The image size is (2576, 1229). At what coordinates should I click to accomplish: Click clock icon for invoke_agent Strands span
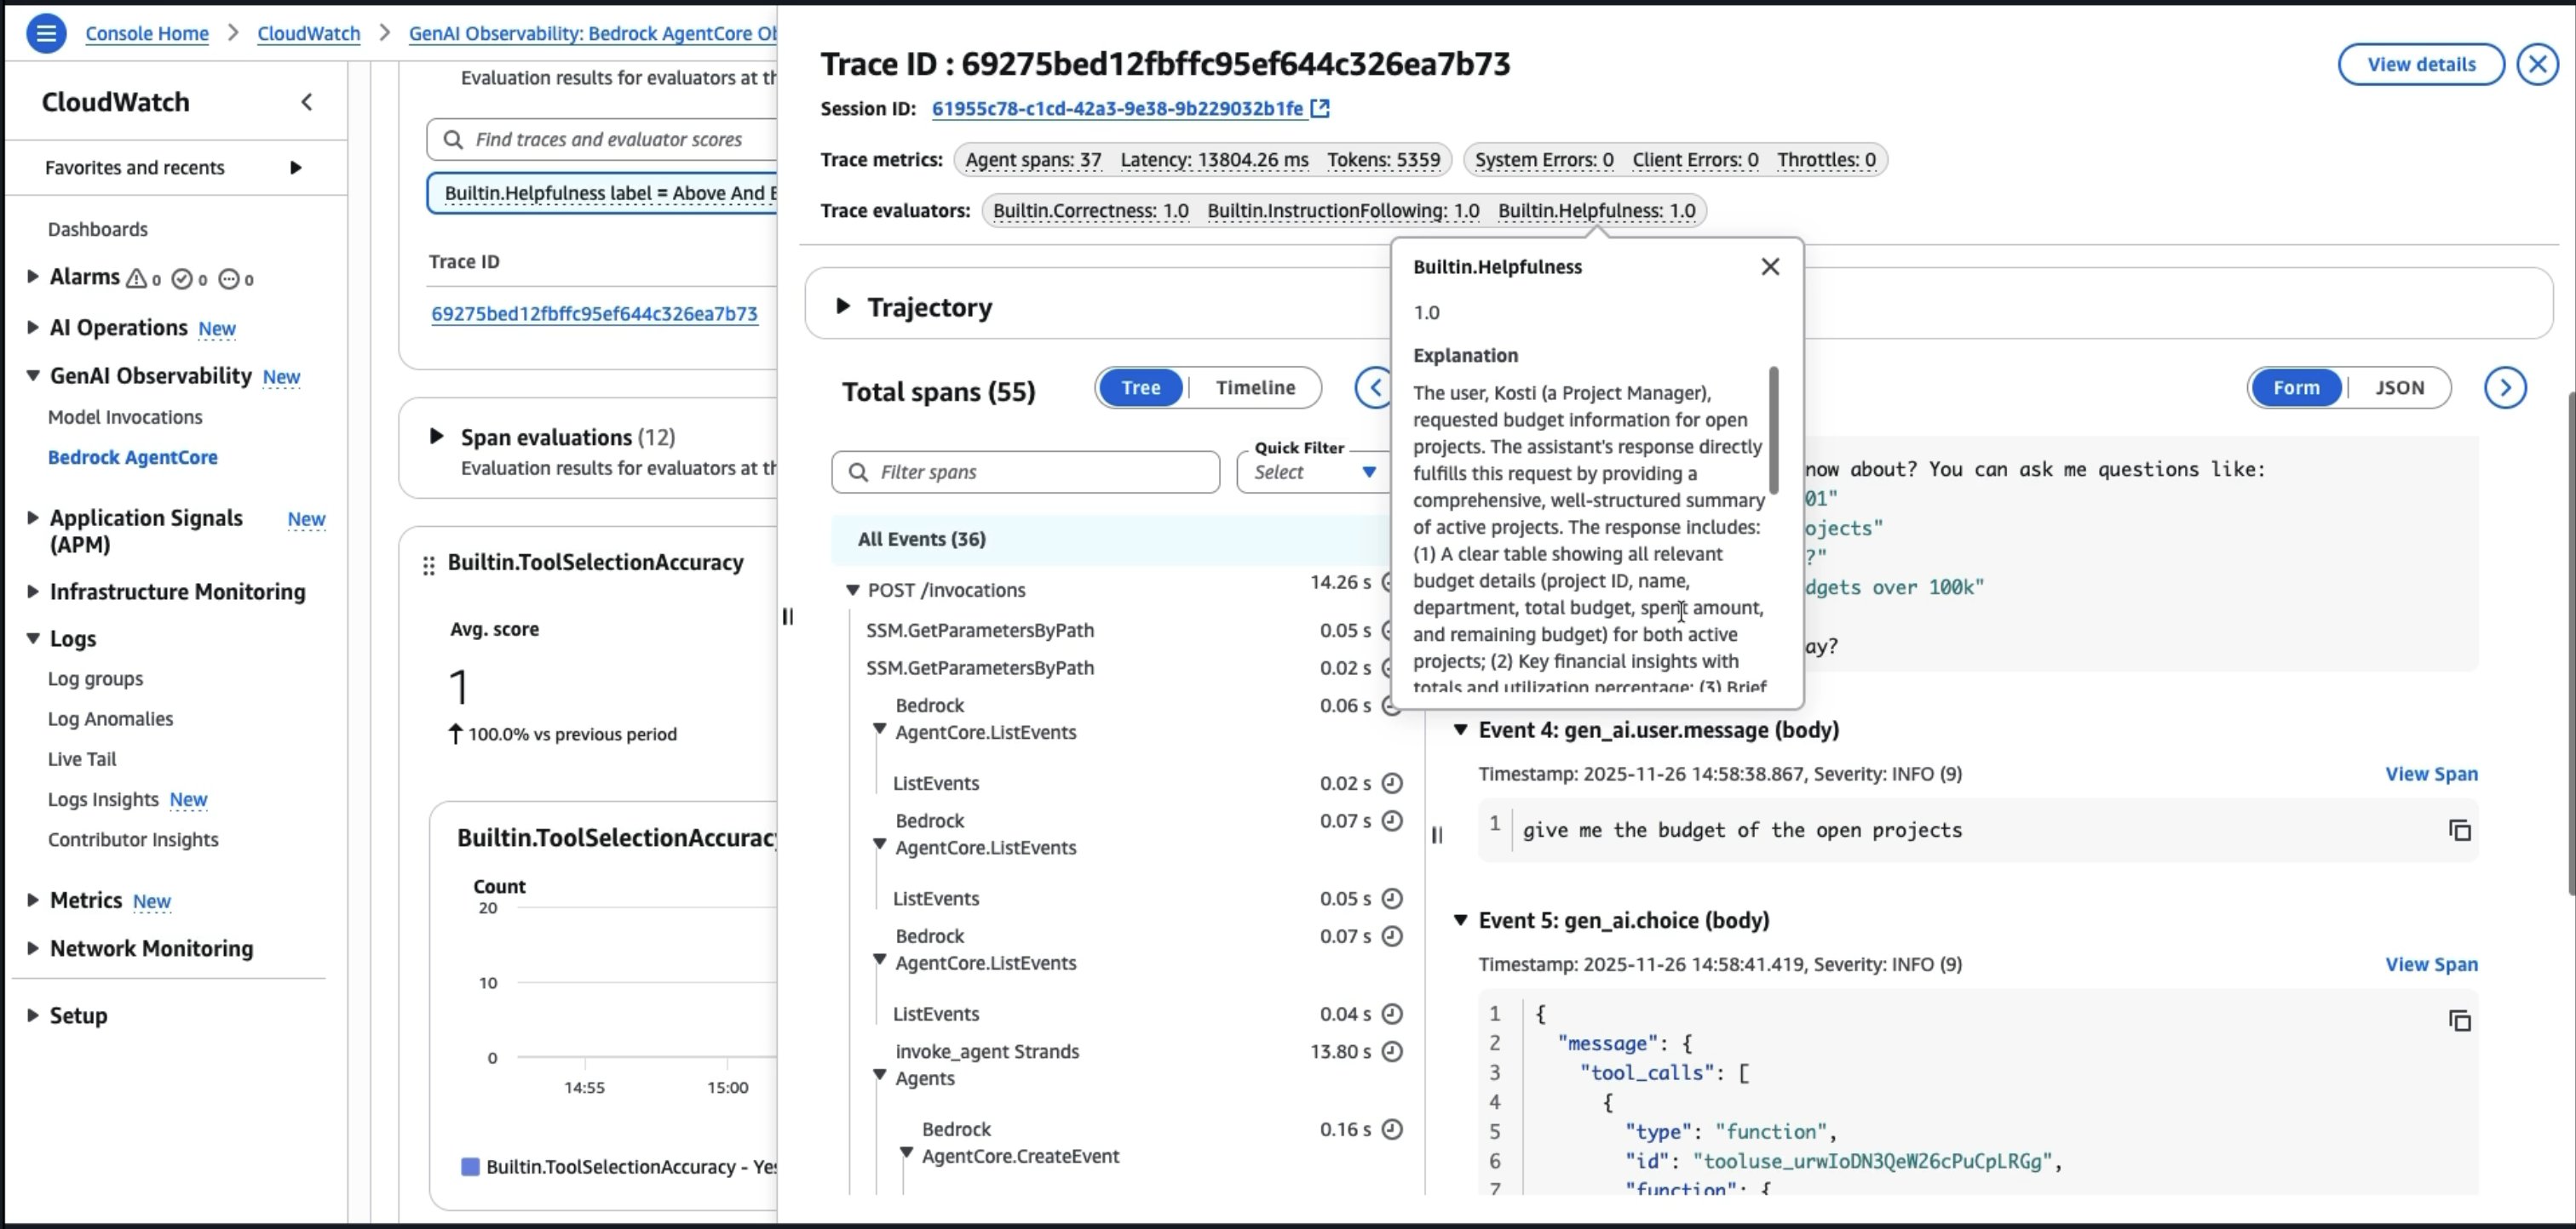pos(1391,1051)
